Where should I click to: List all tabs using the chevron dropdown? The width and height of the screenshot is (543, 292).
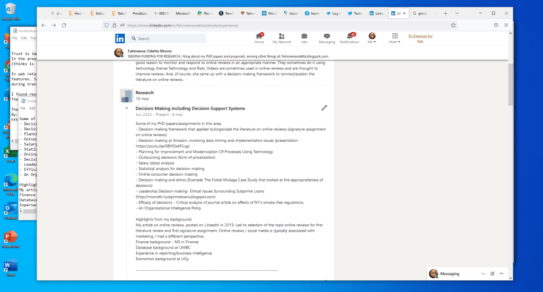click(458, 13)
